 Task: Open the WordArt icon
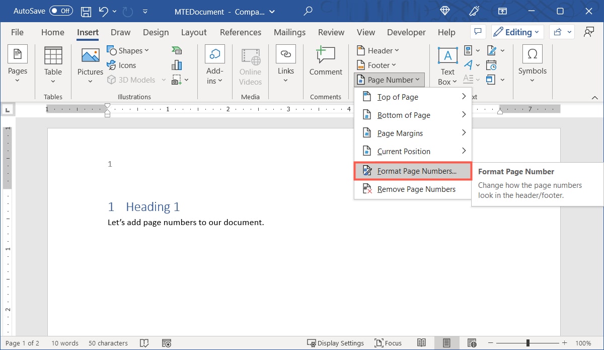[468, 64]
